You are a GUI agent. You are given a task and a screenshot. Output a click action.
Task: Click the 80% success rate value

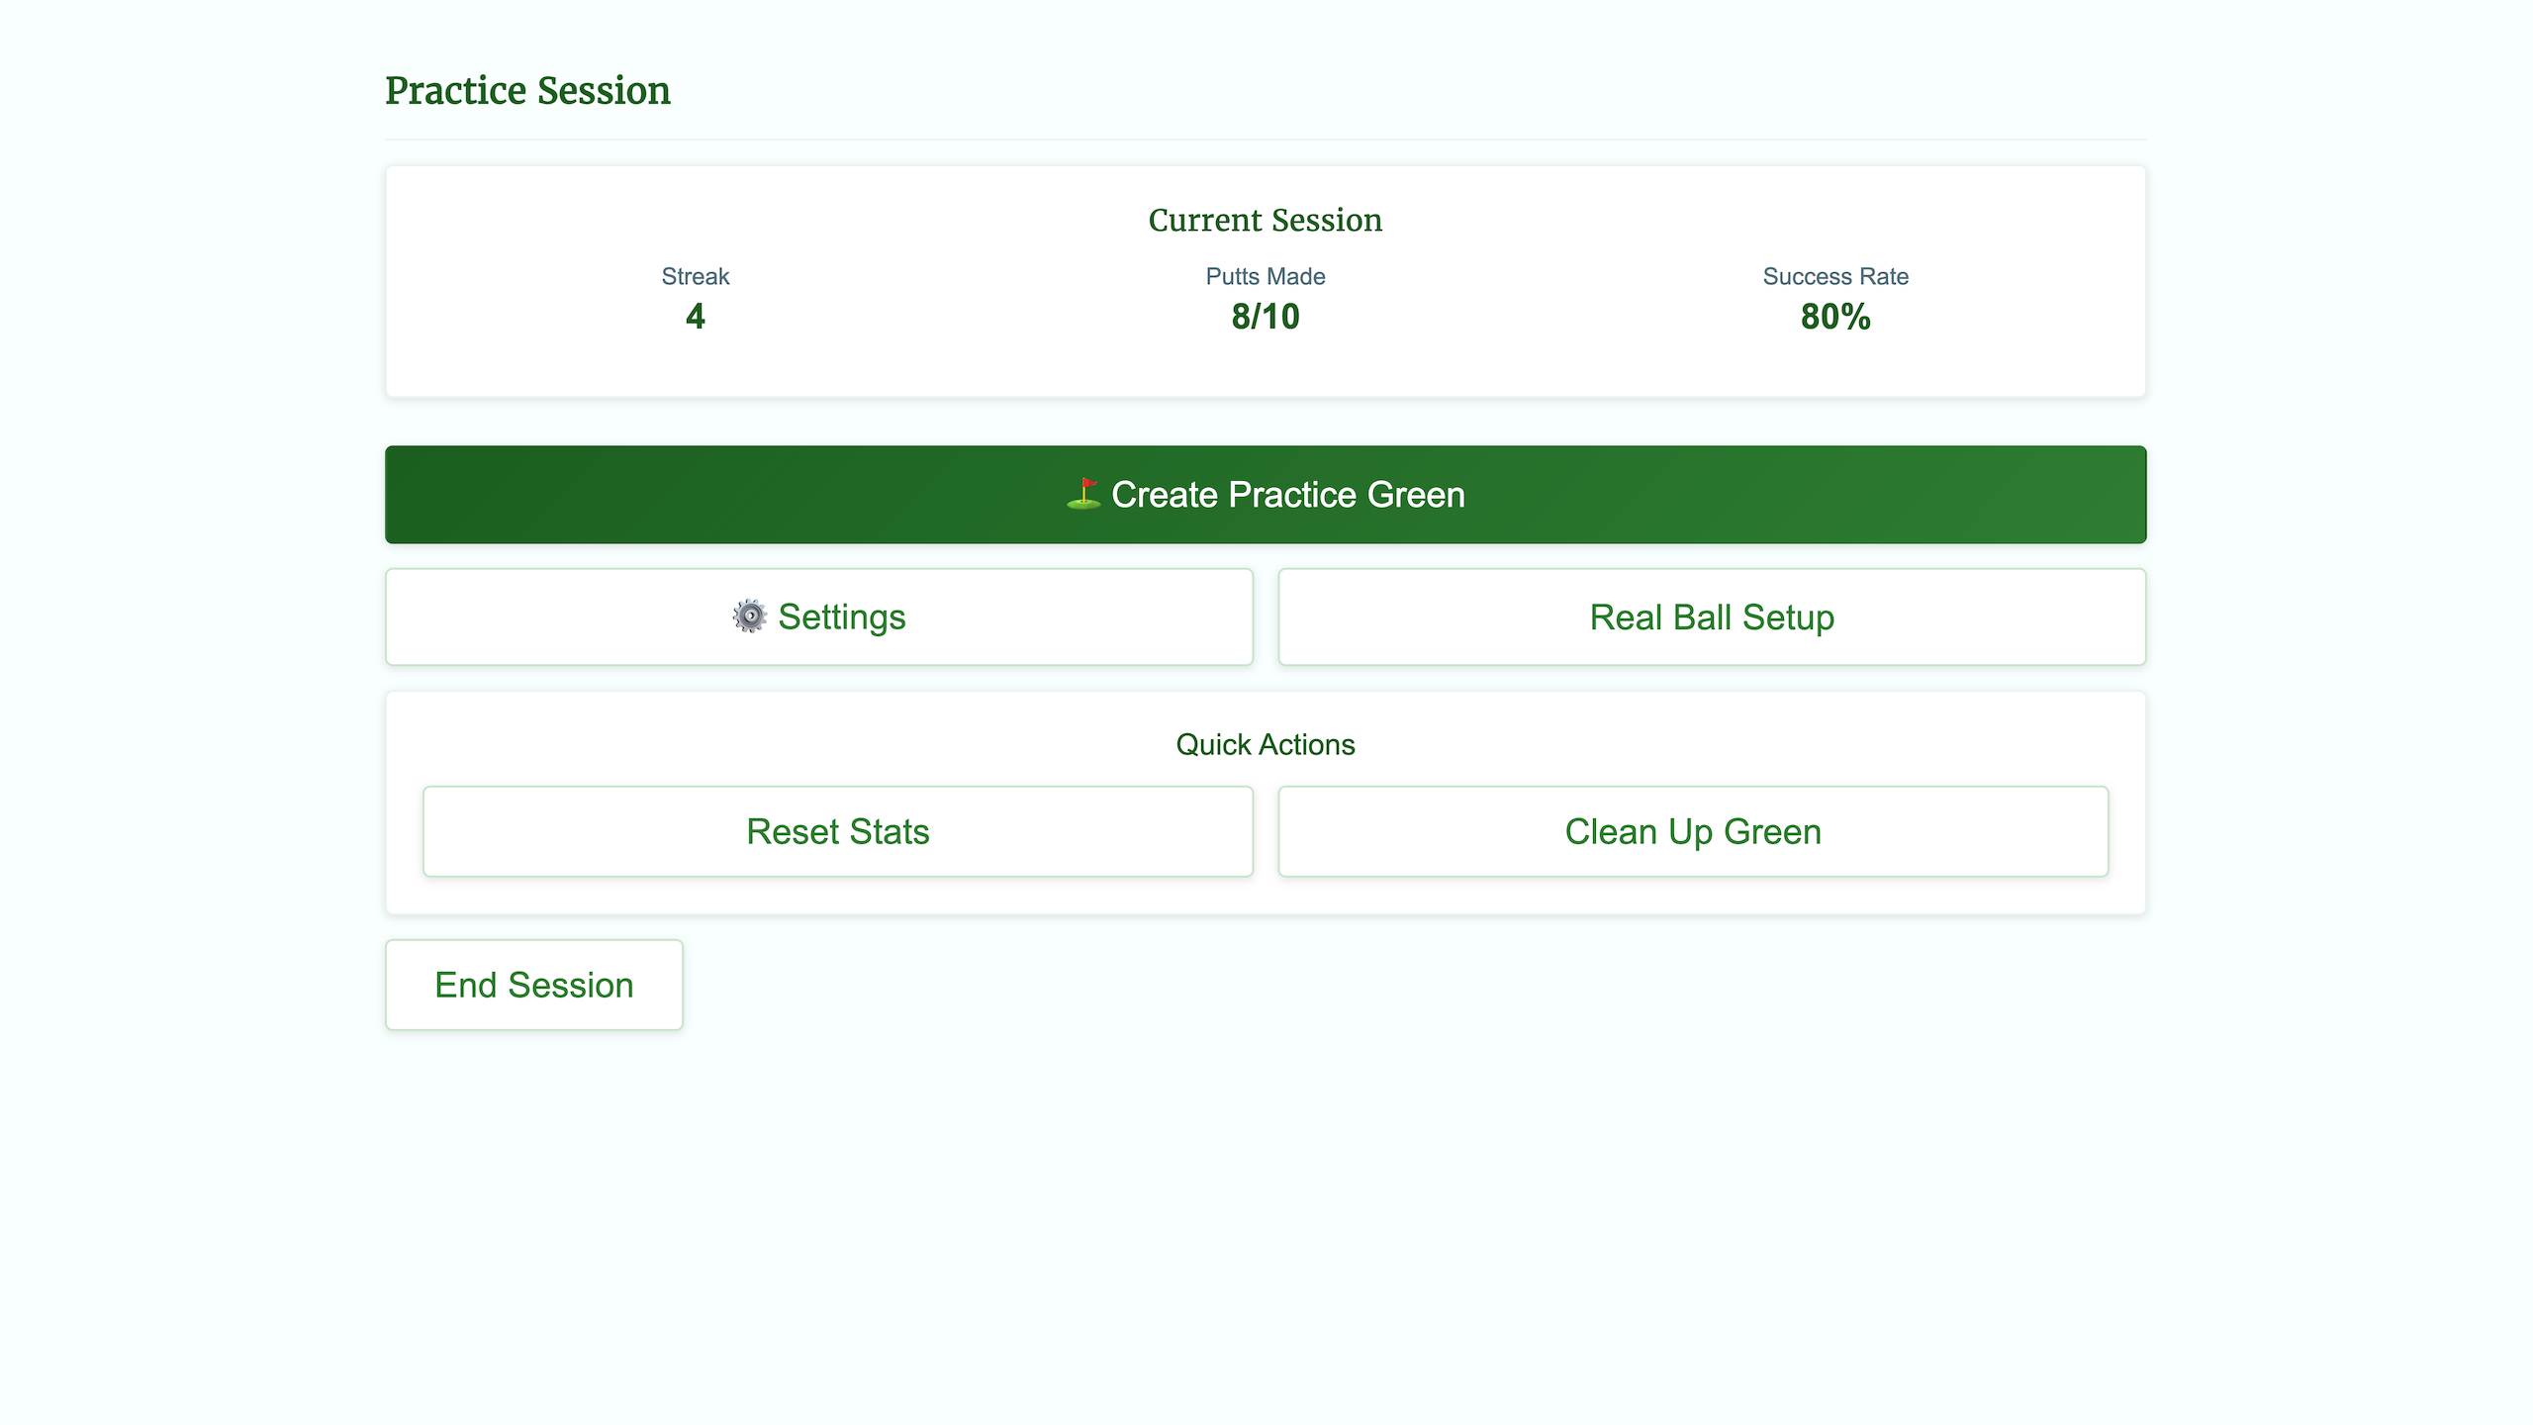pyautogui.click(x=1834, y=317)
